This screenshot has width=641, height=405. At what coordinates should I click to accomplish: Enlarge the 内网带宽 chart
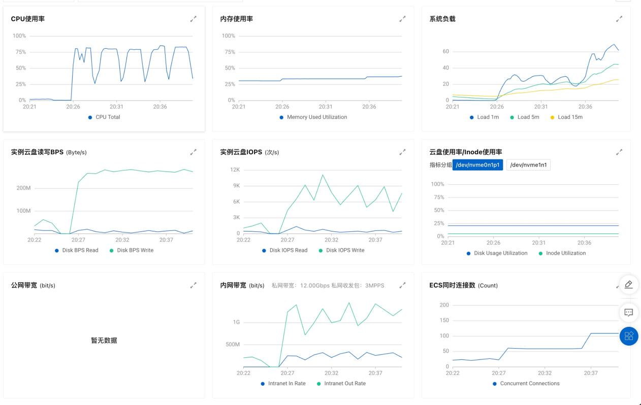[x=403, y=285]
